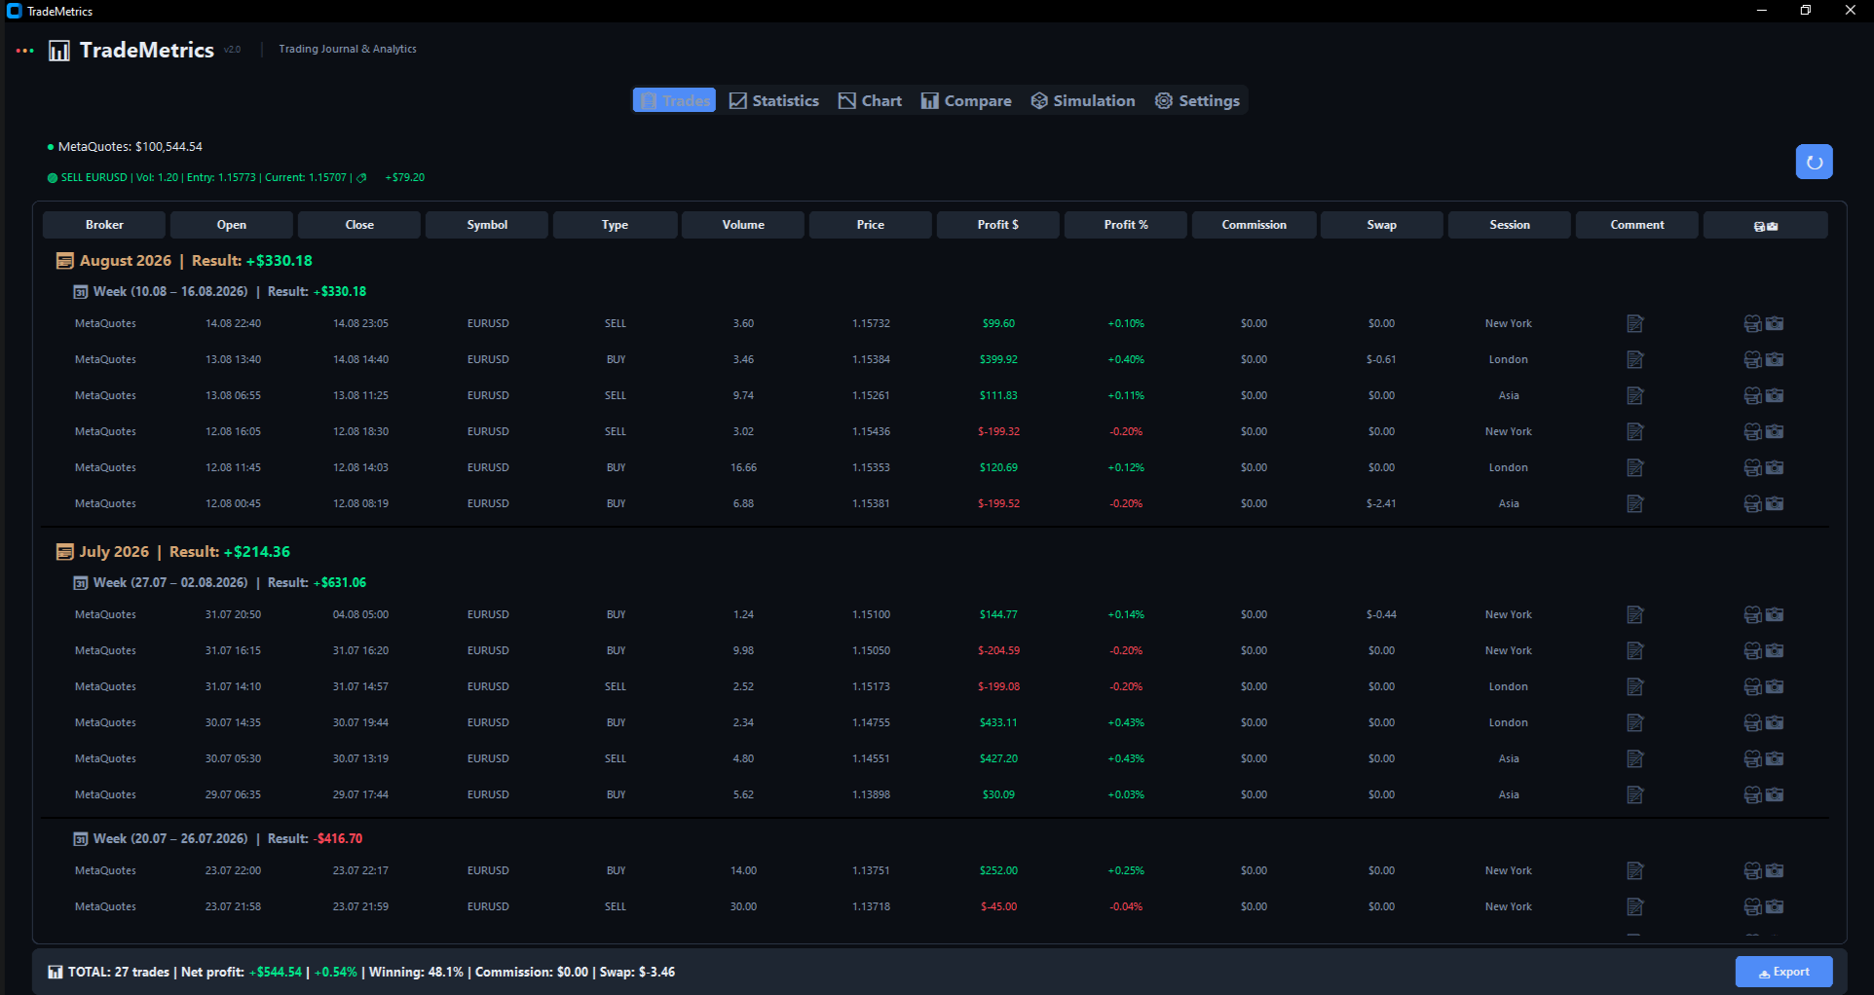Viewport: 1874px width, 995px height.
Task: Sort by the Swap column header
Action: tap(1382, 225)
